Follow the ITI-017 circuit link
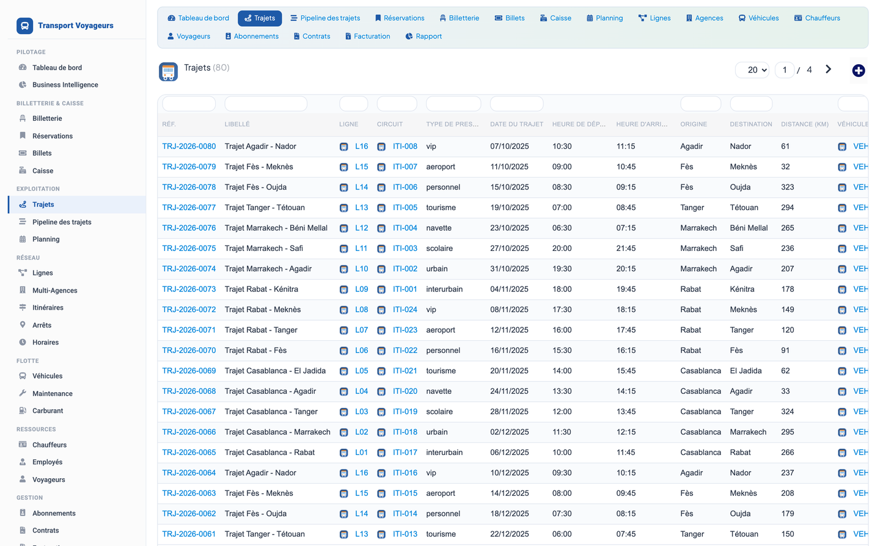 pyautogui.click(x=405, y=453)
